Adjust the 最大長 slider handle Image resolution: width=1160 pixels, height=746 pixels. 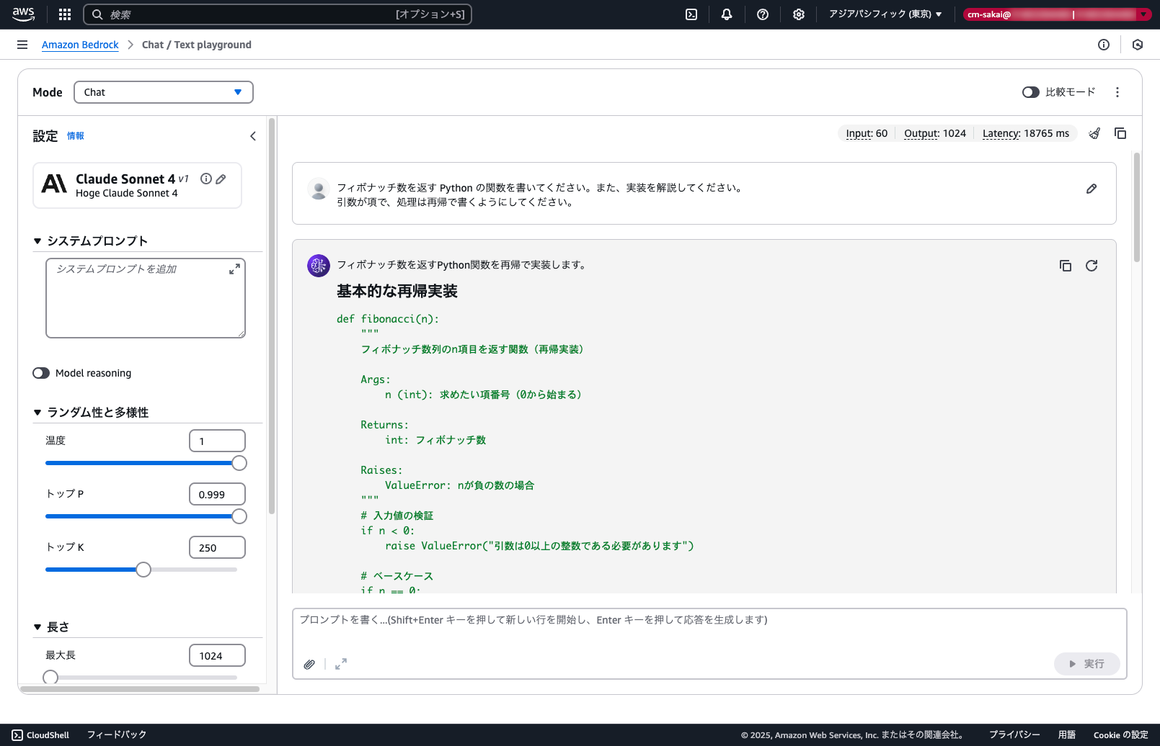pos(50,678)
